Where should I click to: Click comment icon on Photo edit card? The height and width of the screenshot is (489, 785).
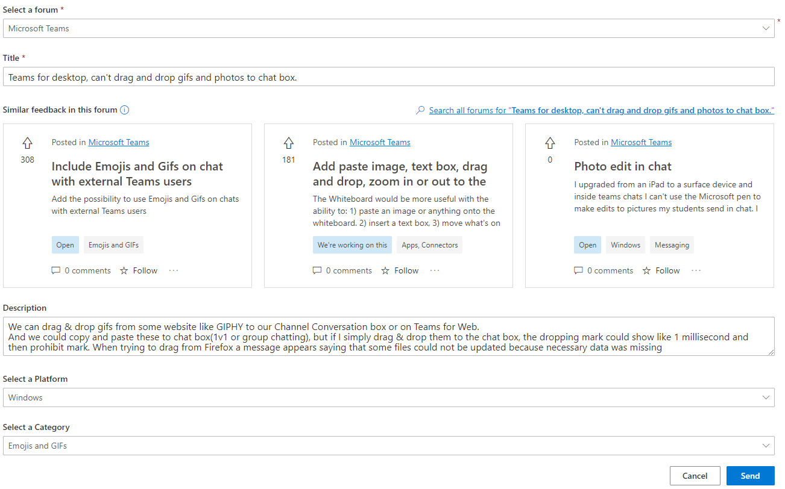(x=579, y=270)
